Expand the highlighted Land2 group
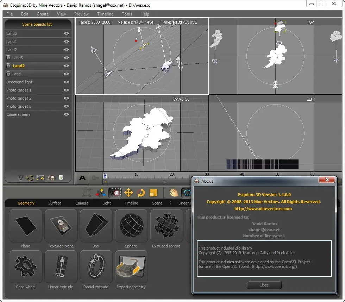This screenshot has width=345, height=302. [8, 66]
